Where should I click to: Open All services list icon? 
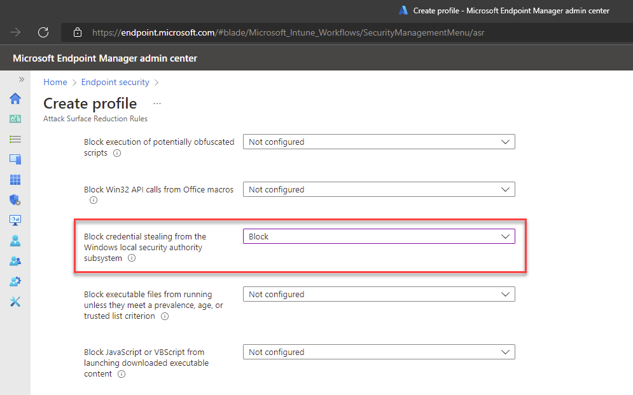pyautogui.click(x=15, y=139)
